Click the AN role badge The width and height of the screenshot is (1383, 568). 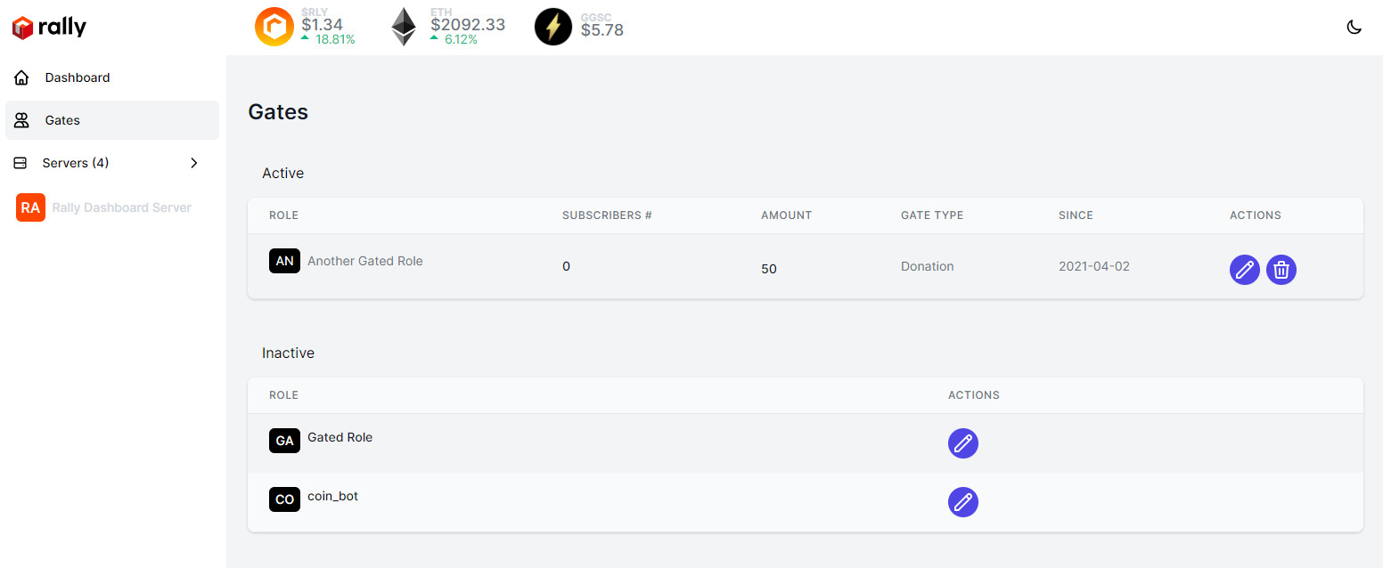click(284, 262)
